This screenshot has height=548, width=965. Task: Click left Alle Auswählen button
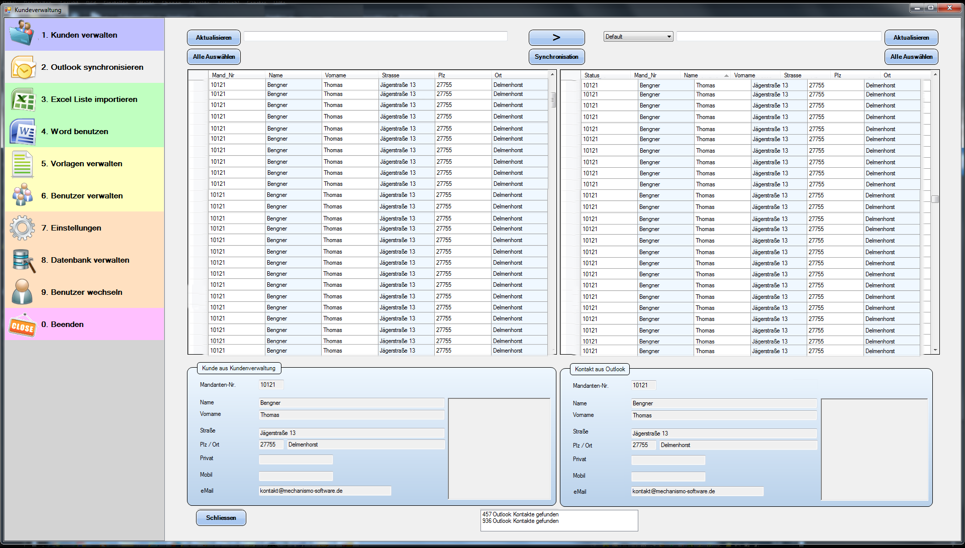click(x=214, y=57)
